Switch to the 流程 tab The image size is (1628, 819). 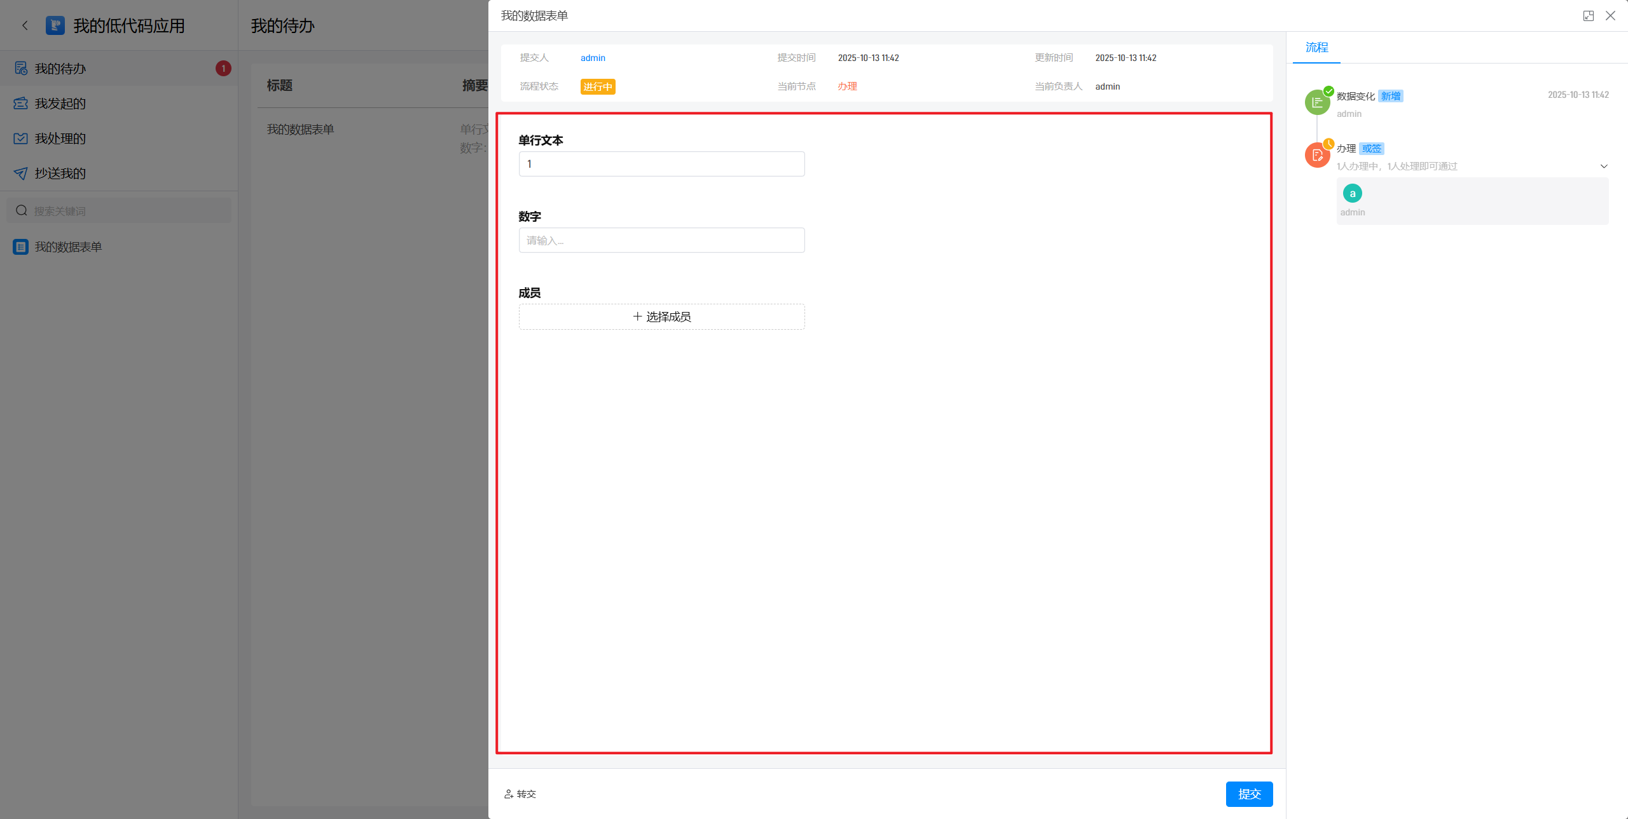coord(1316,48)
